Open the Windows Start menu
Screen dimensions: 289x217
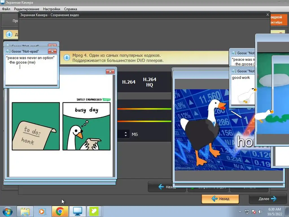click(x=7, y=211)
